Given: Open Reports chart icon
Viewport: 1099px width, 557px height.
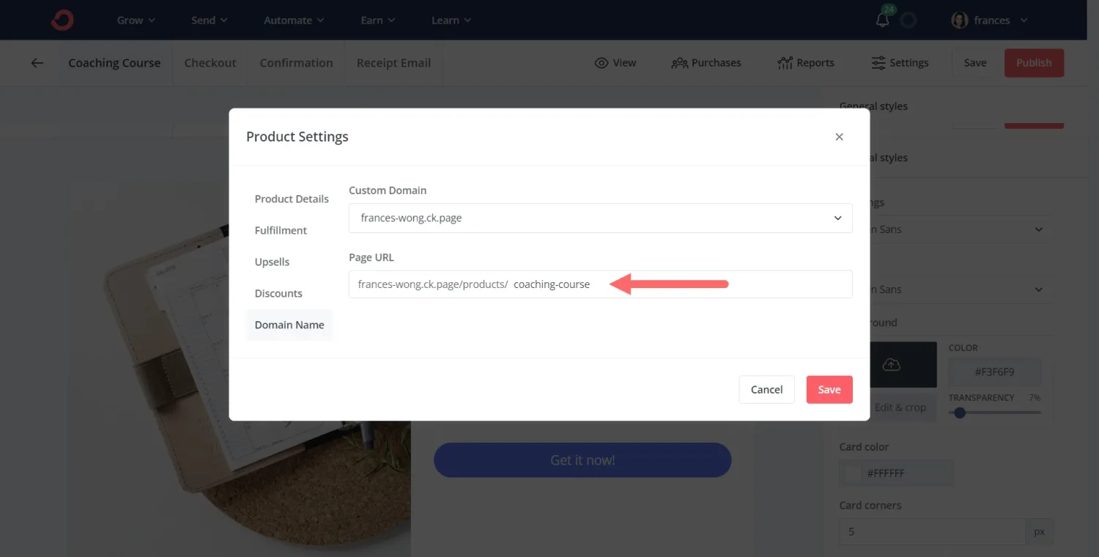Looking at the screenshot, I should coord(785,63).
